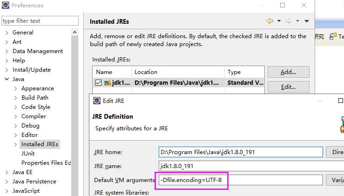The image size is (344, 196).
Task: Click the greyed Forward navigation arrow
Action: pos(288,21)
